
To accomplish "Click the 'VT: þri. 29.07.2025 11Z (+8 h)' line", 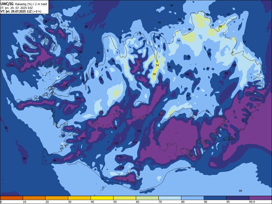I will [x=21, y=11].
